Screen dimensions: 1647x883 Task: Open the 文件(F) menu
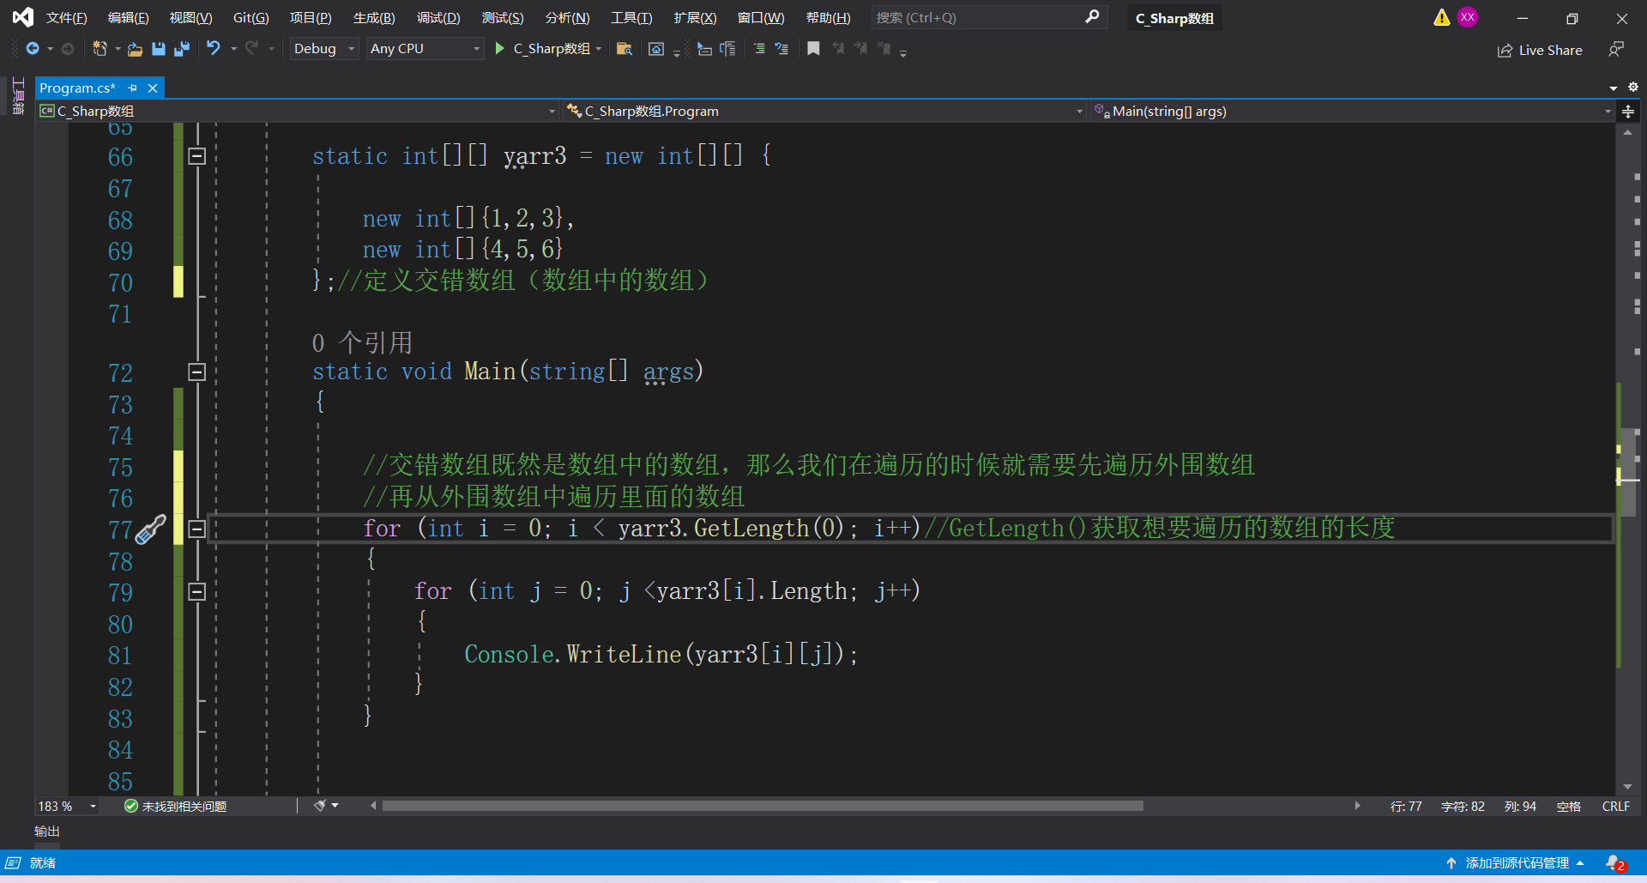66,18
